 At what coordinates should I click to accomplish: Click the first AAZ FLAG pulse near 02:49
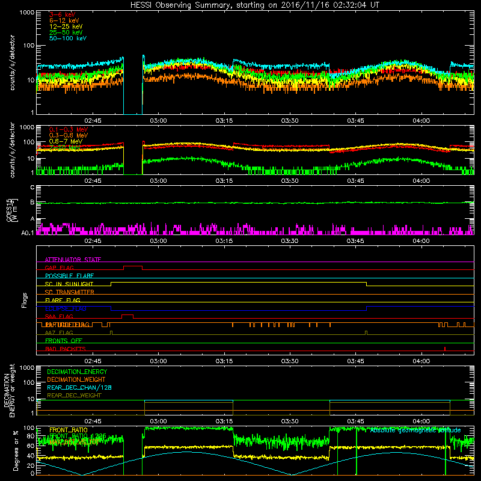point(111,332)
